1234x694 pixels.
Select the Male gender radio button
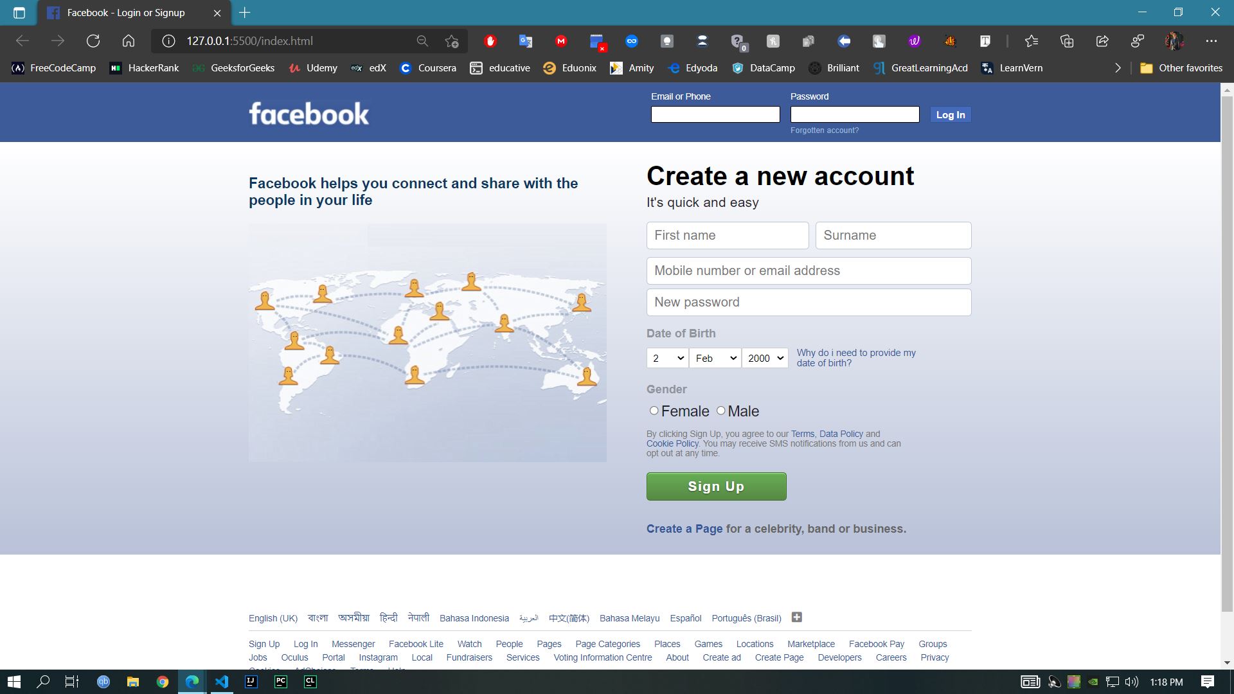pyautogui.click(x=721, y=410)
